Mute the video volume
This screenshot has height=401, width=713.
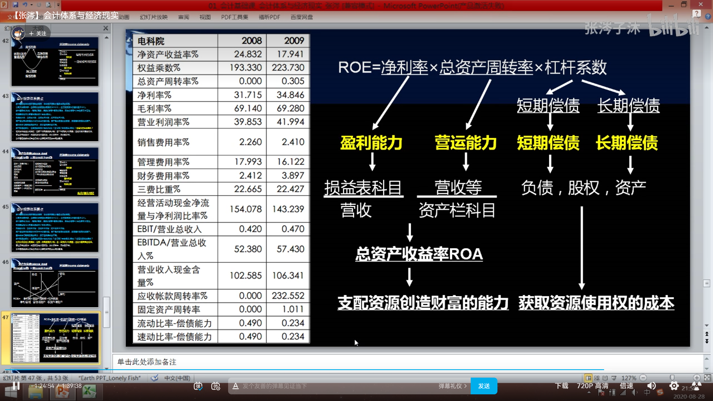(651, 386)
